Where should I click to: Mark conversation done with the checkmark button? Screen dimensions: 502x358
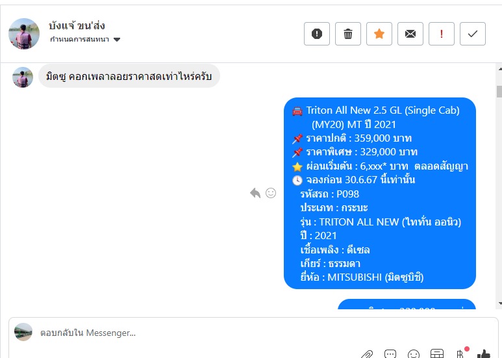click(x=473, y=34)
